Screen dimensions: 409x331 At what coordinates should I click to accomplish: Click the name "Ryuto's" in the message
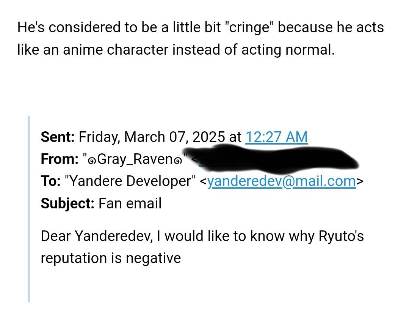click(341, 236)
